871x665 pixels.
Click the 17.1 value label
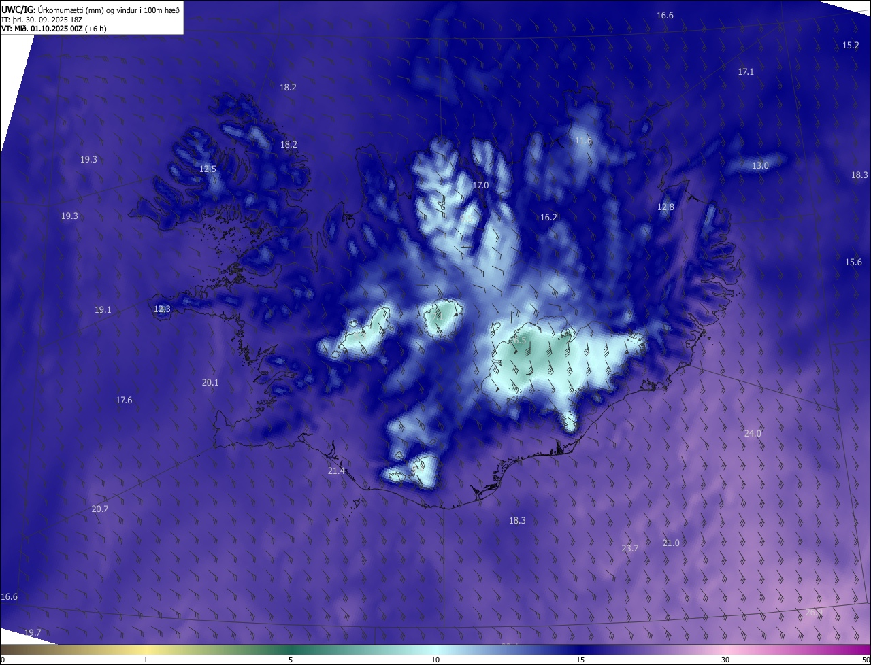coord(746,71)
